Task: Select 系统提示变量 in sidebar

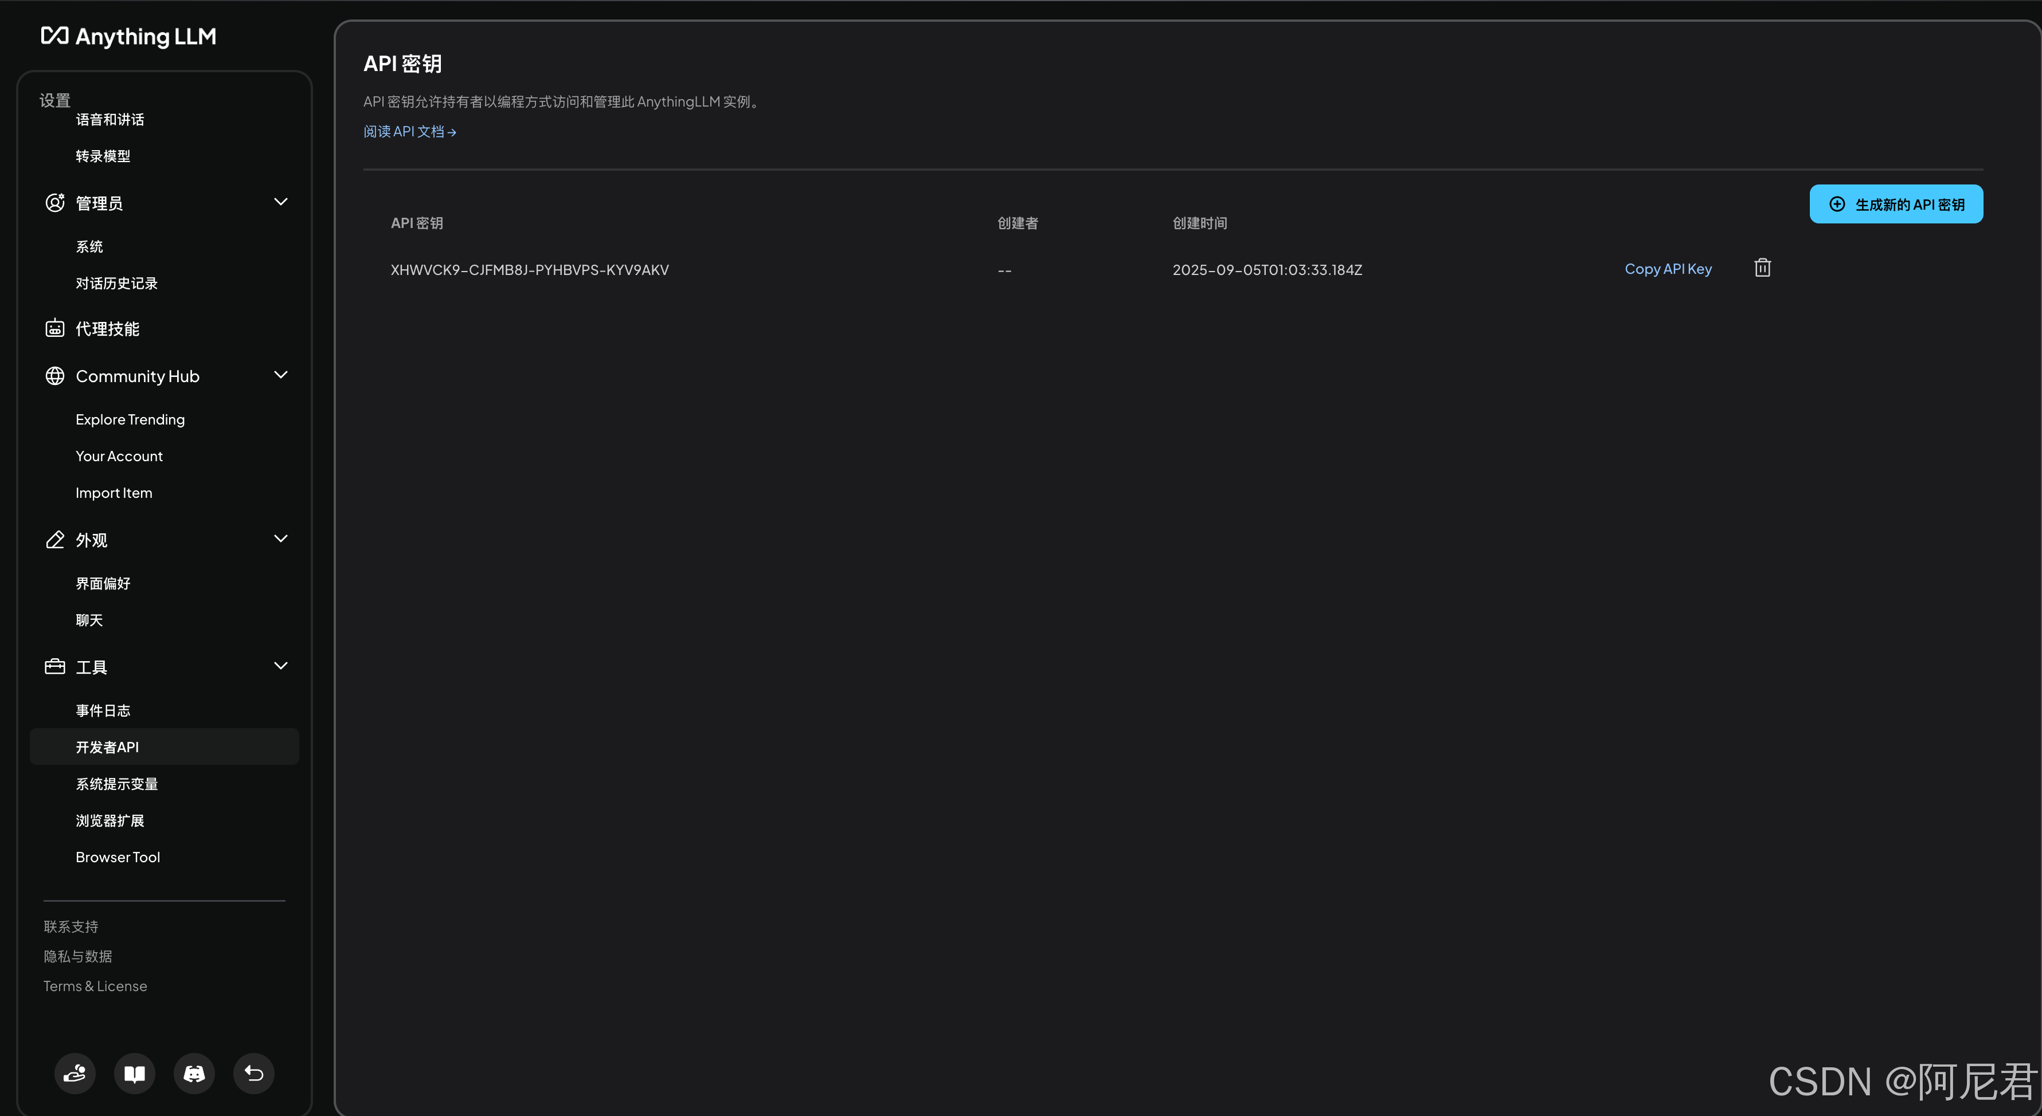Action: coord(116,784)
